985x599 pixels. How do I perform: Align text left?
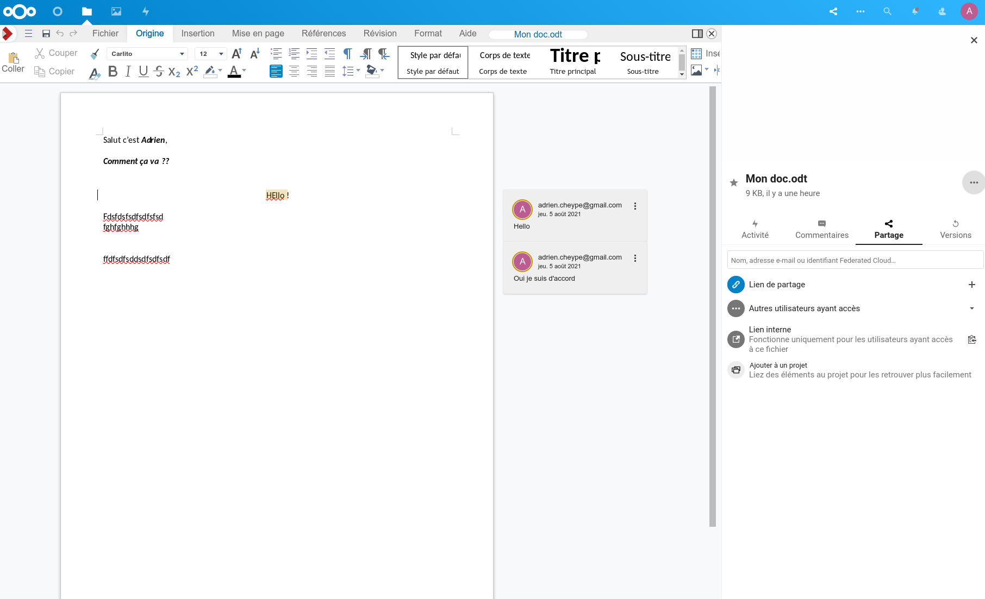pyautogui.click(x=276, y=71)
